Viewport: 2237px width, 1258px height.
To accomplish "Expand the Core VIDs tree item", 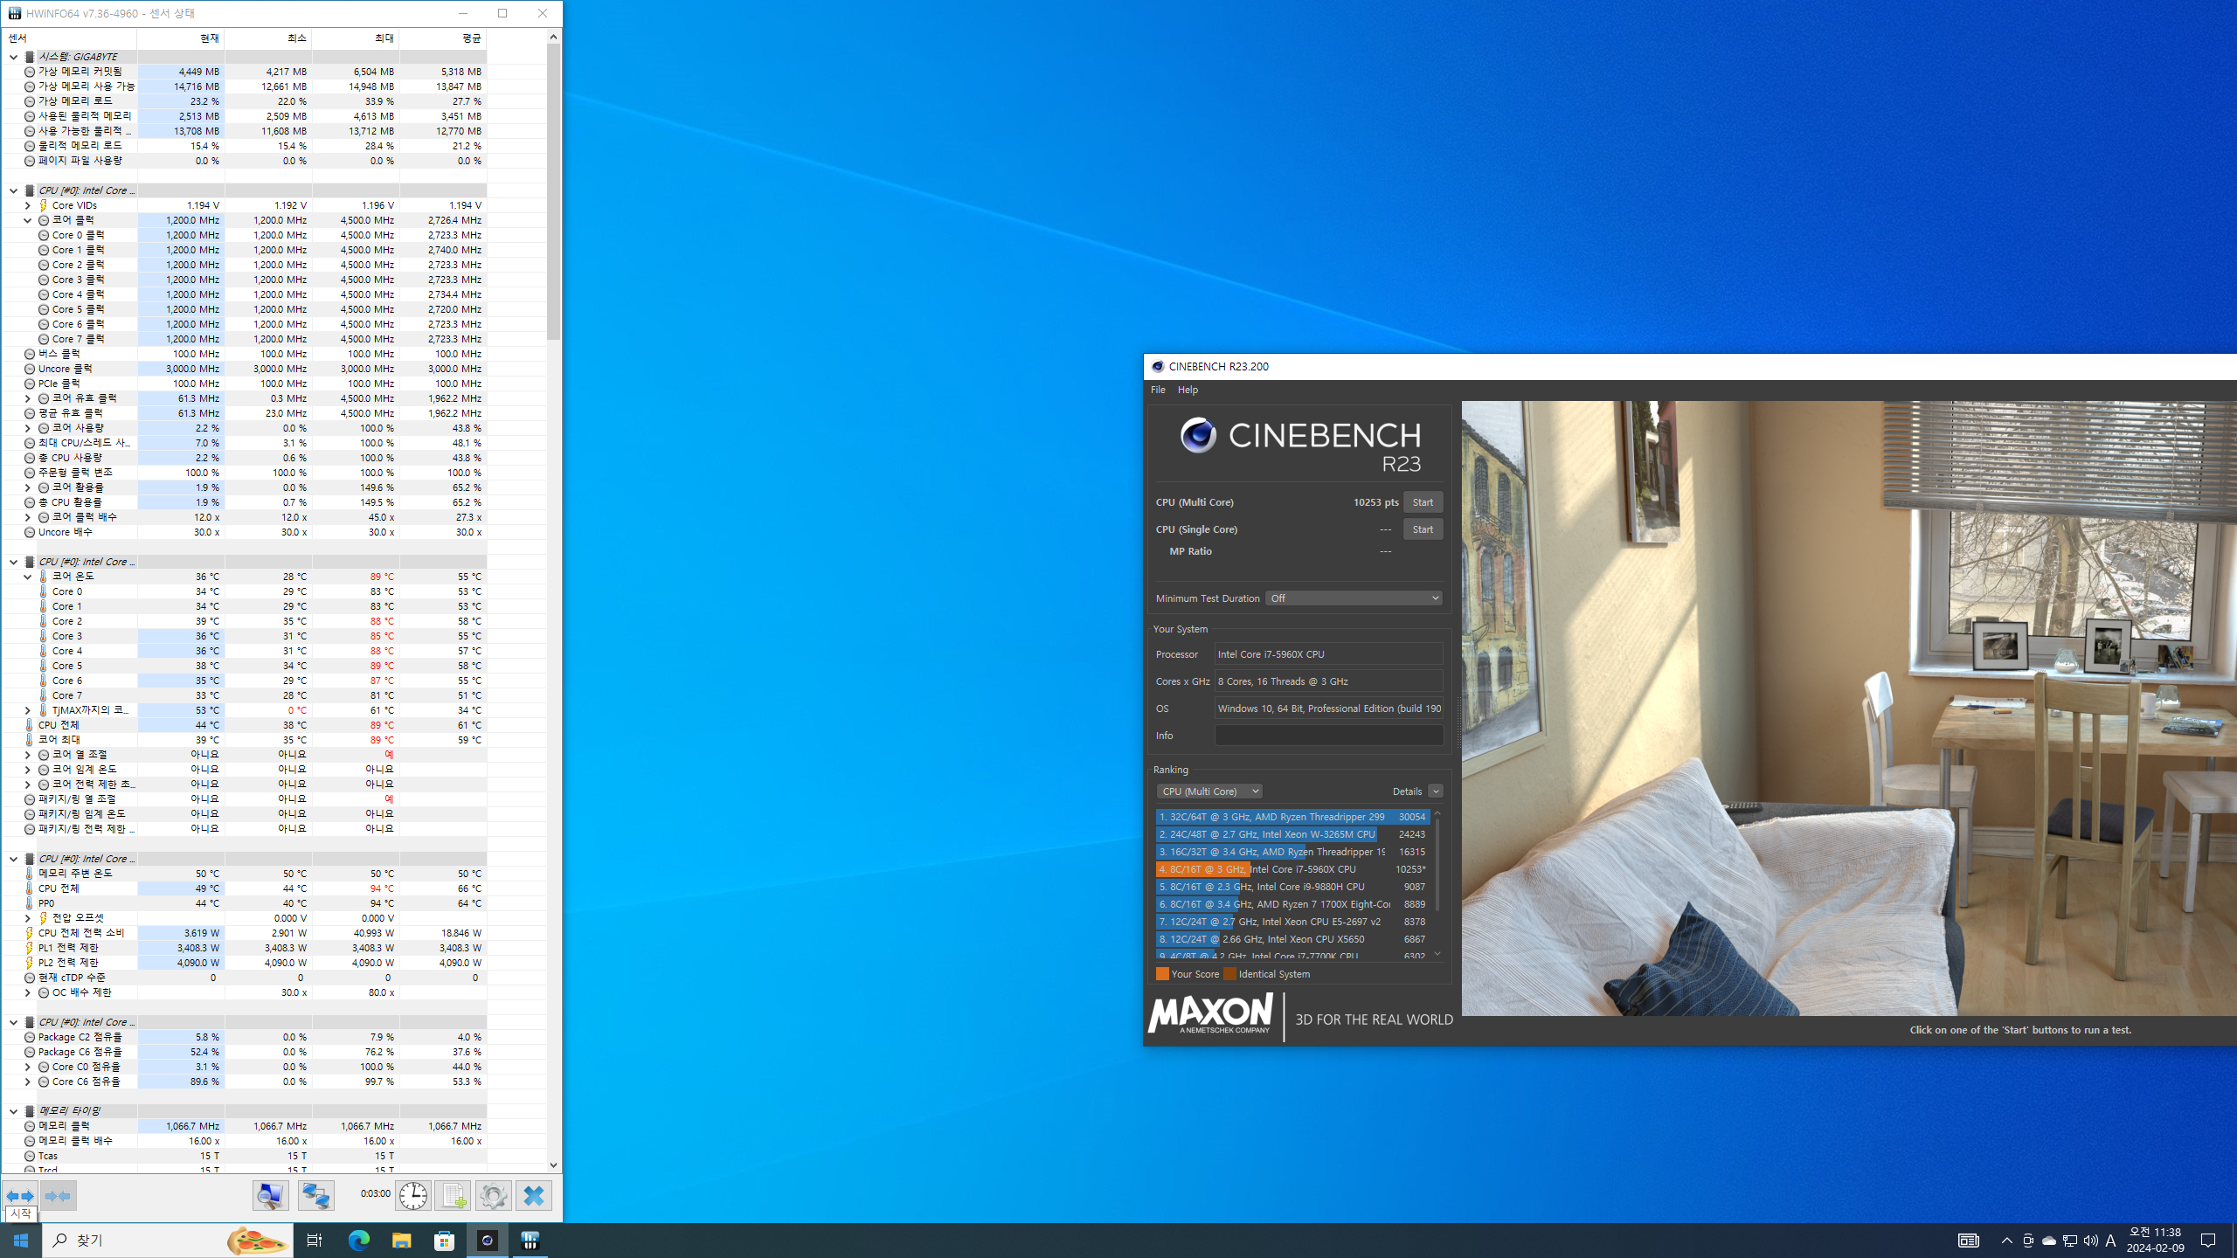I will (x=27, y=205).
